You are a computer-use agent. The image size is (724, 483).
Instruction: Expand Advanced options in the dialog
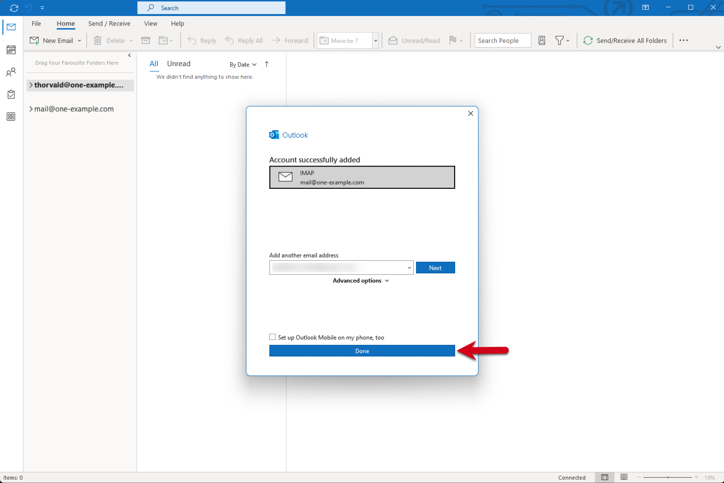[361, 281]
